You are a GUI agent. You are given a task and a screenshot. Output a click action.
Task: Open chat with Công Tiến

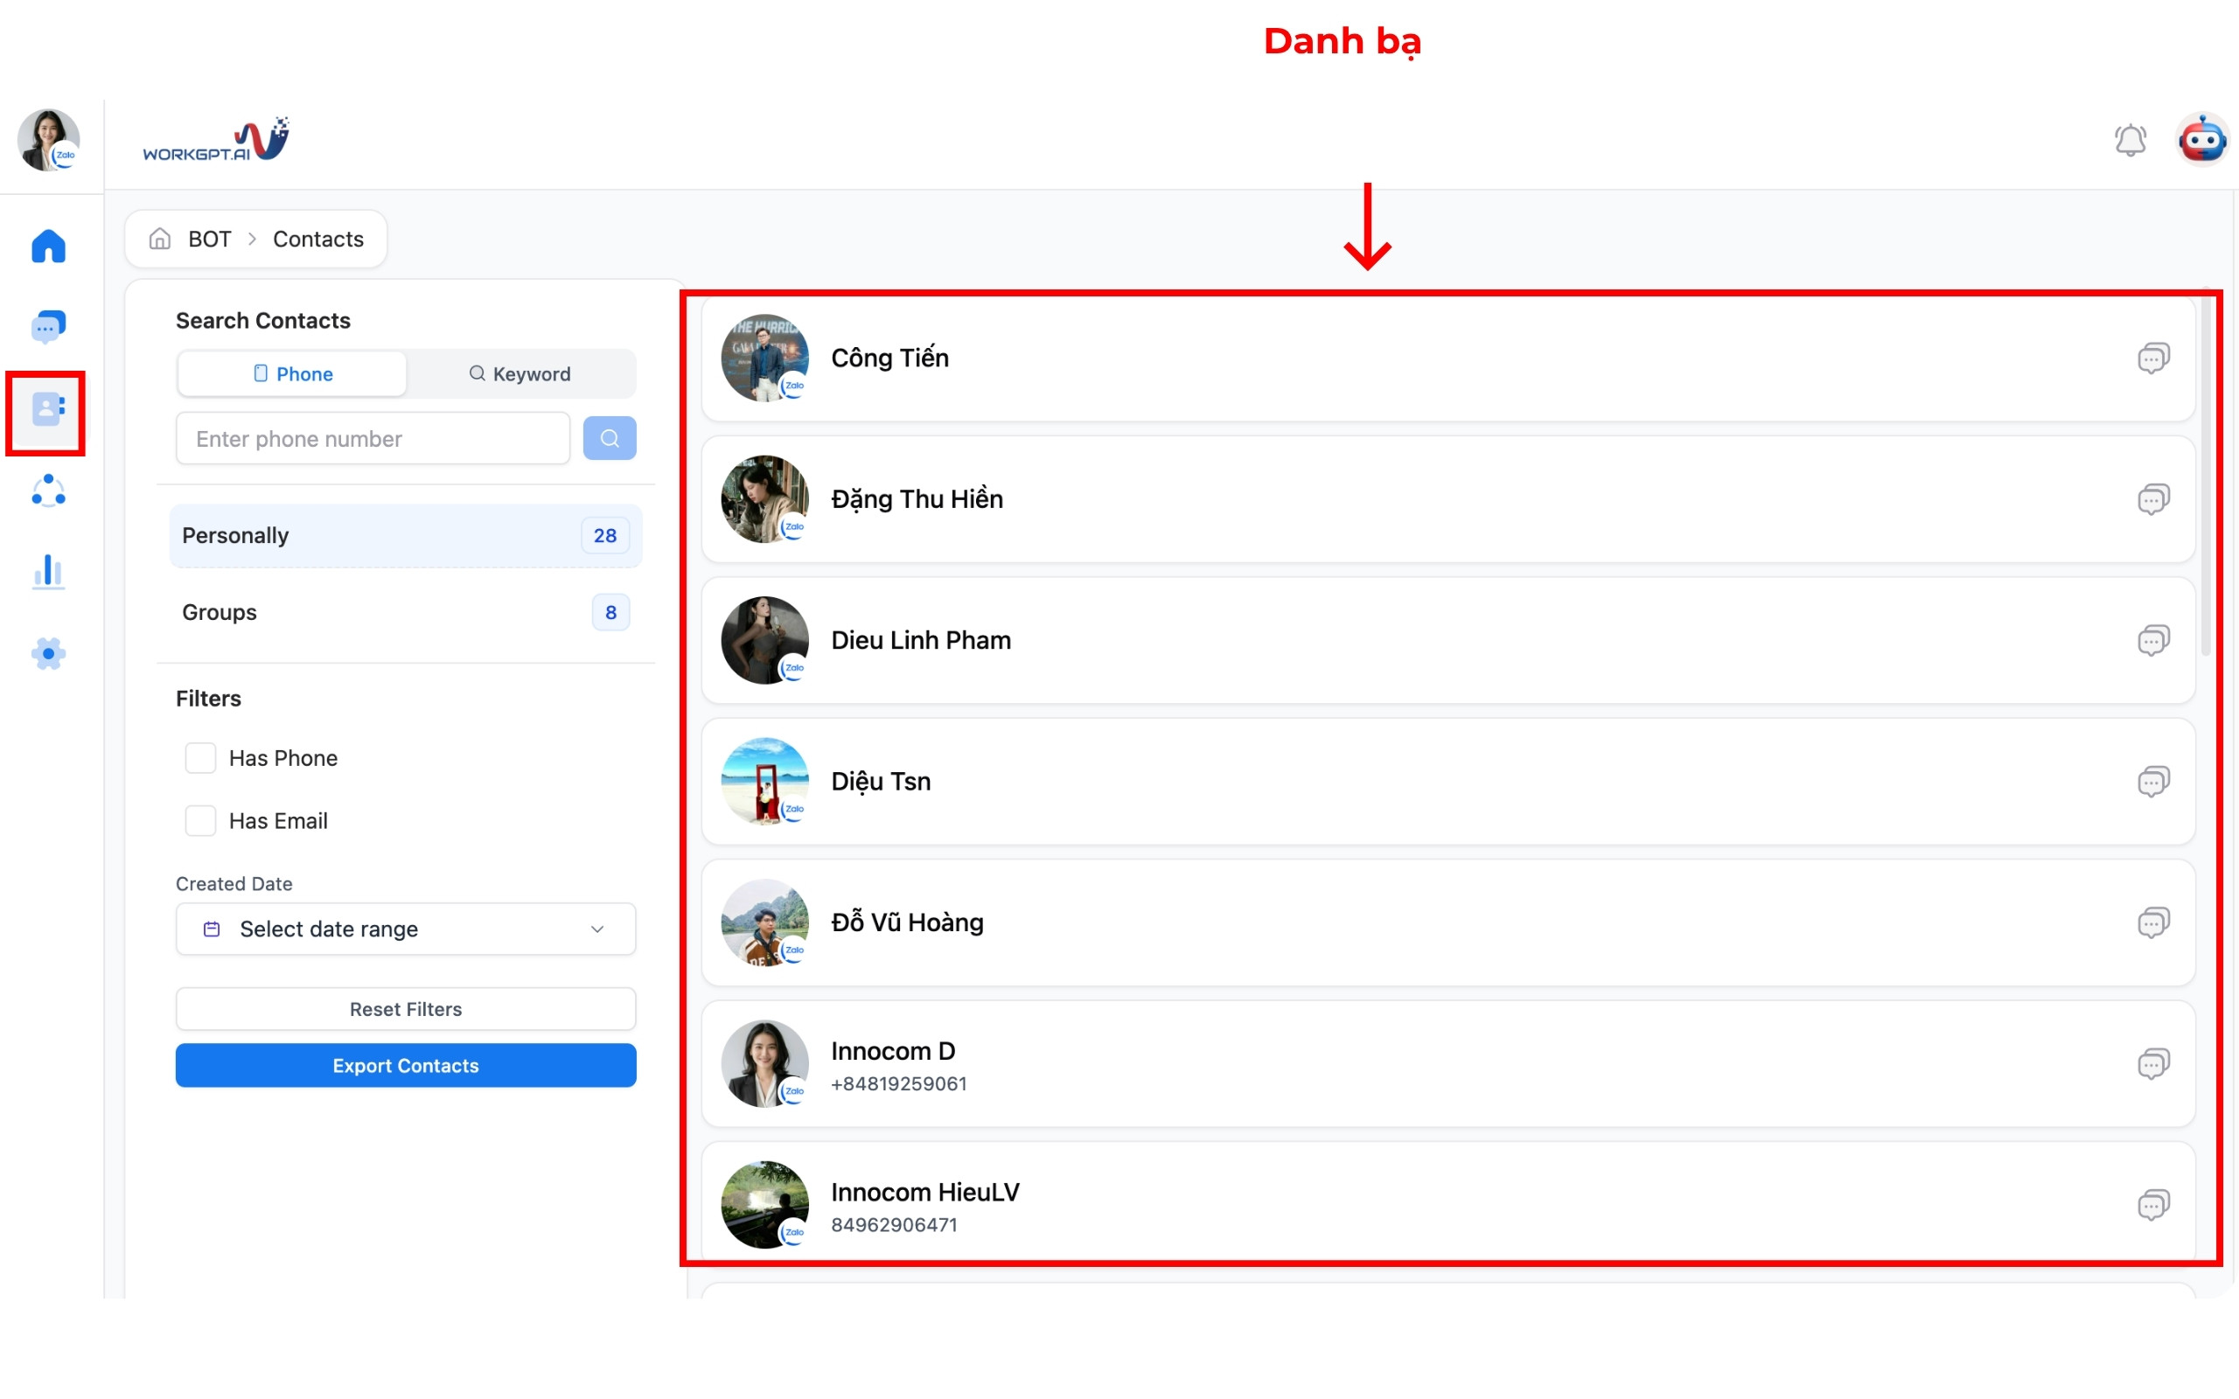pos(2153,358)
